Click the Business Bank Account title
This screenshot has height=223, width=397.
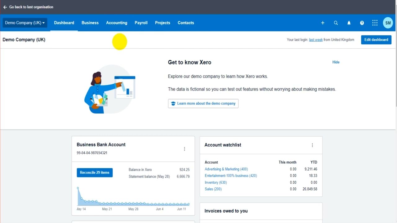101,145
